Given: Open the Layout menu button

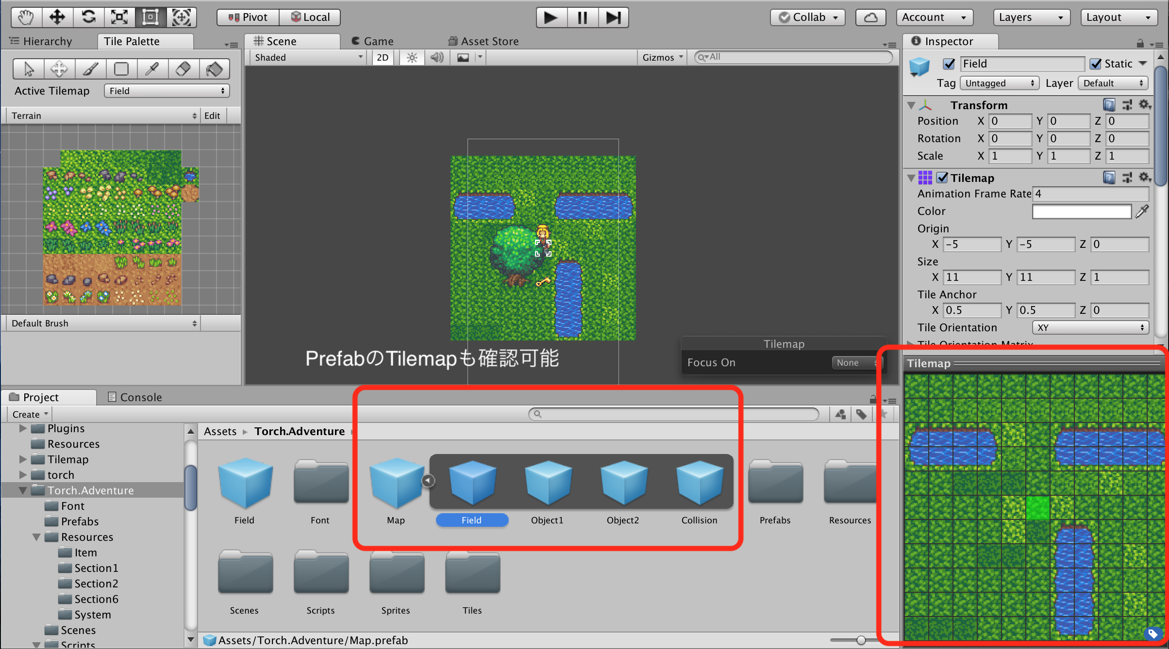Looking at the screenshot, I should coord(1119,17).
